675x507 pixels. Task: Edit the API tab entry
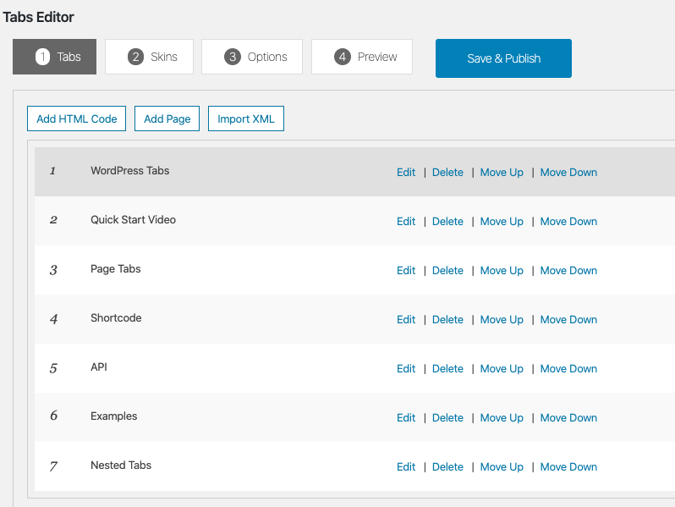(x=406, y=368)
